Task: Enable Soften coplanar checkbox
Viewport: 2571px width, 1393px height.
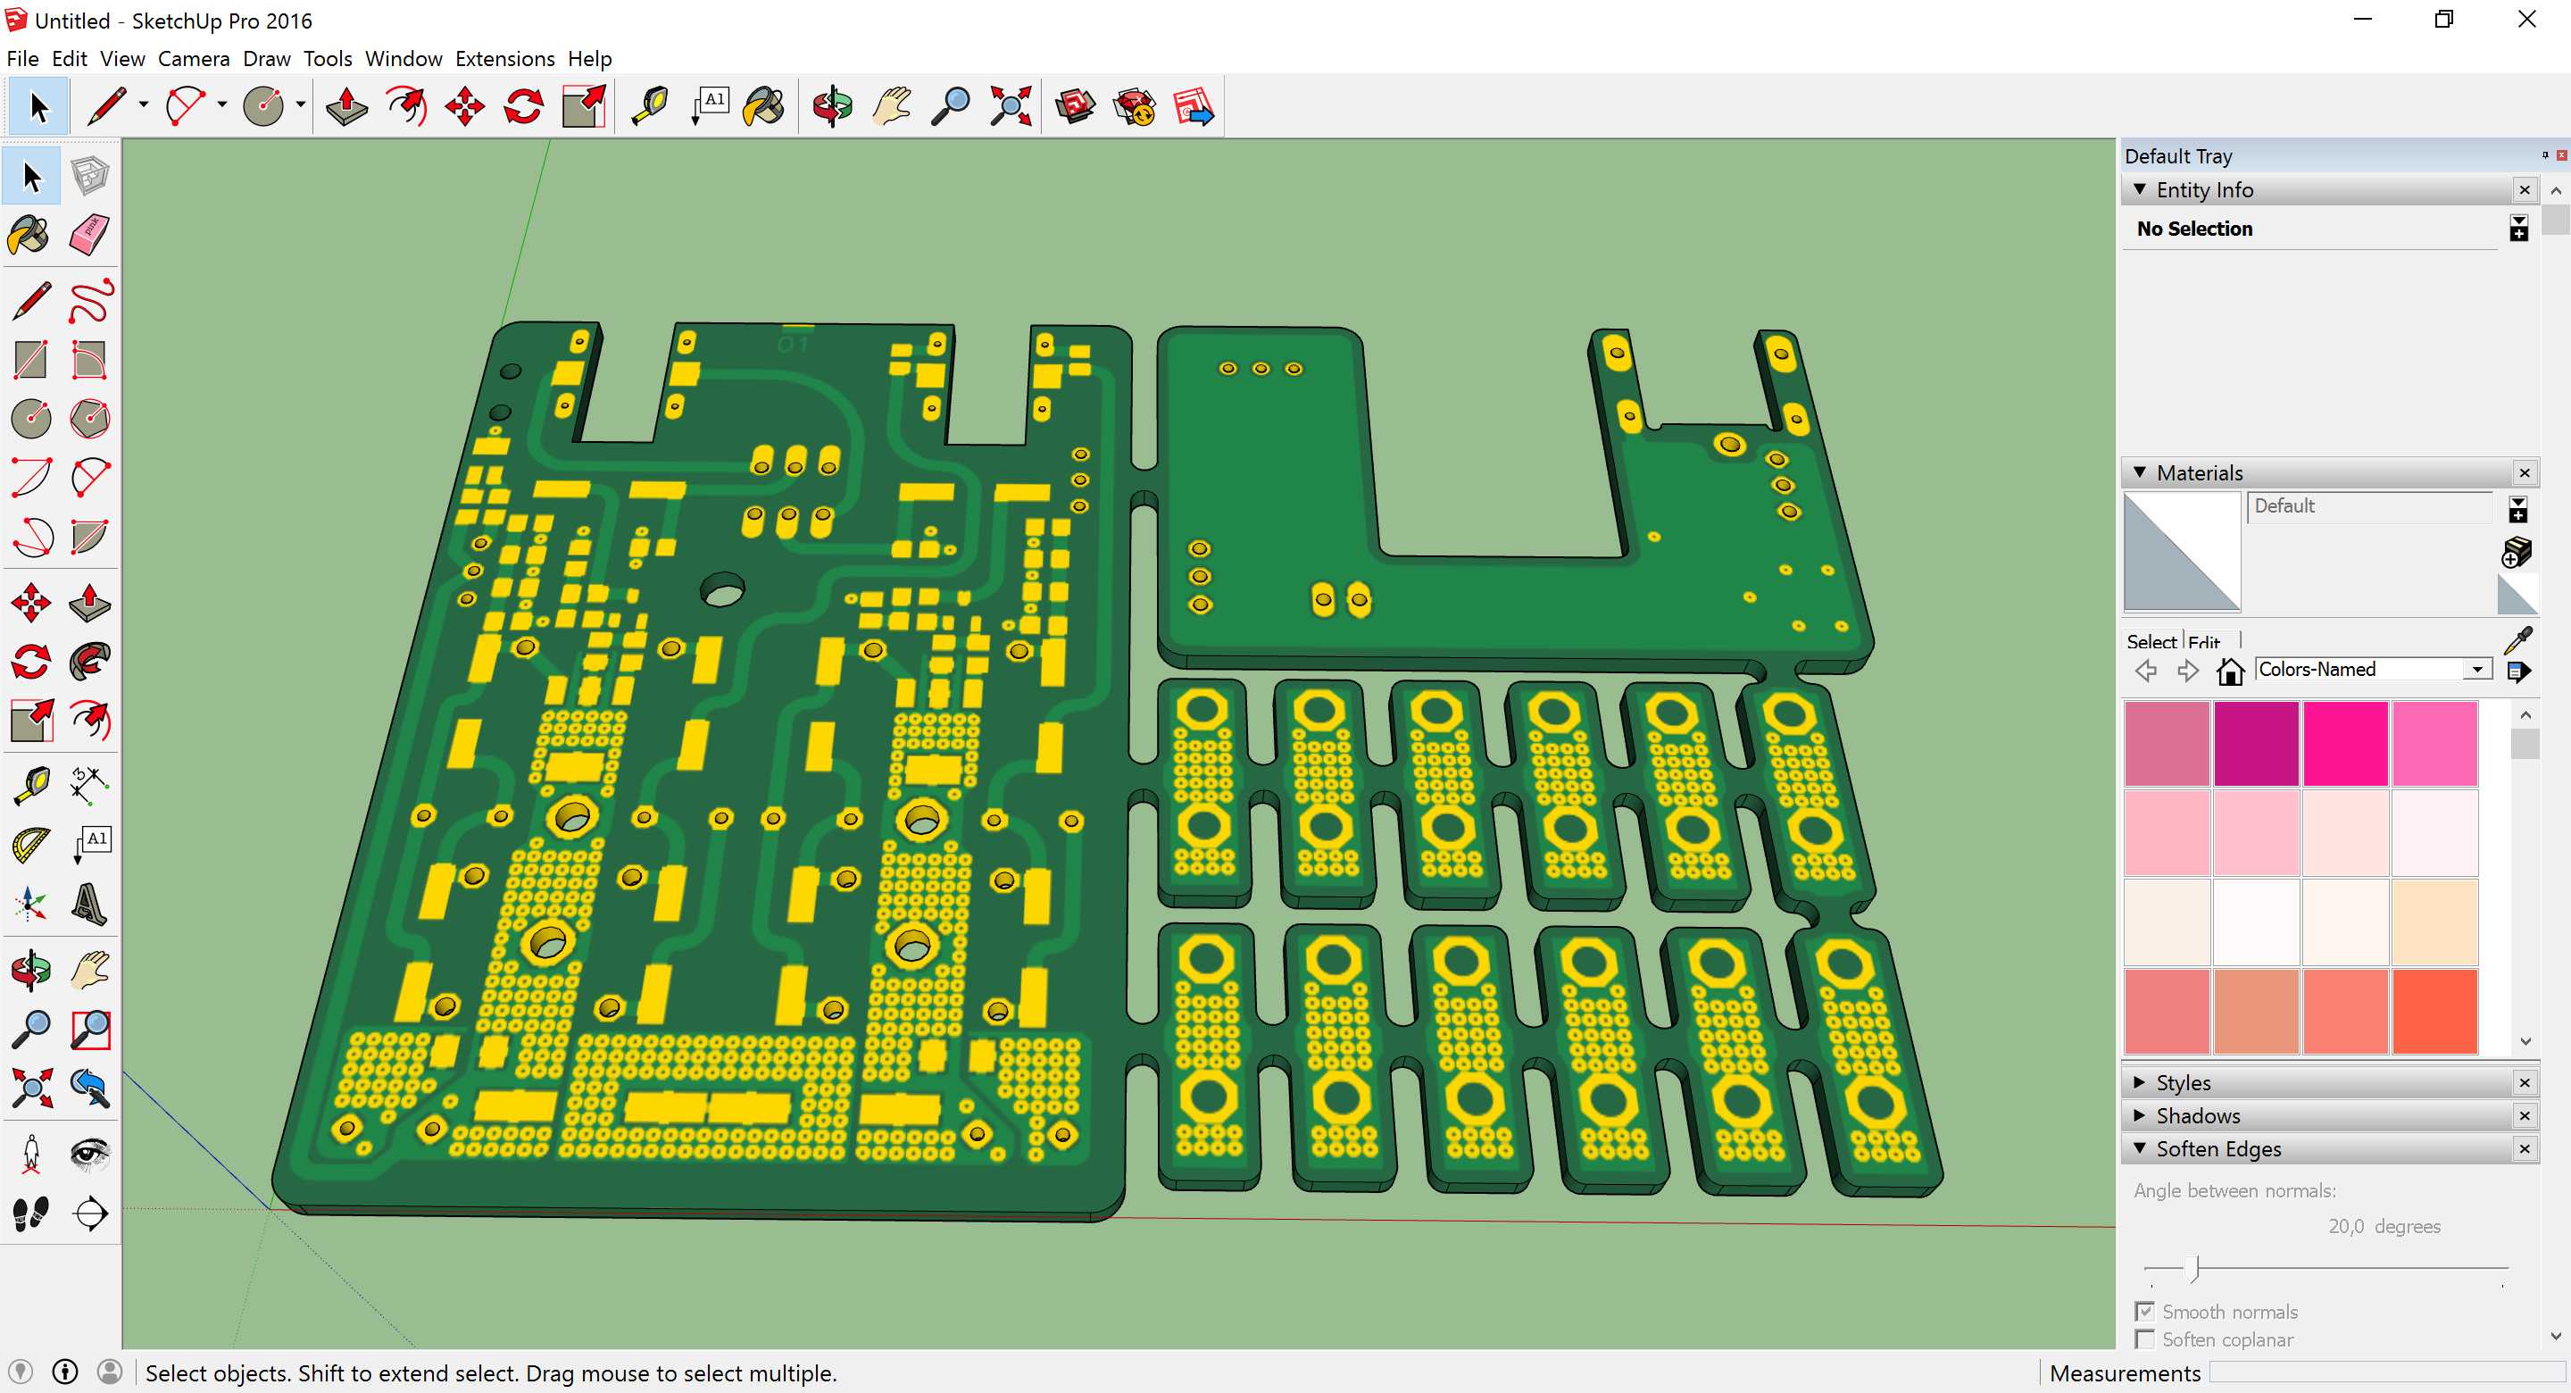Action: (2143, 1339)
